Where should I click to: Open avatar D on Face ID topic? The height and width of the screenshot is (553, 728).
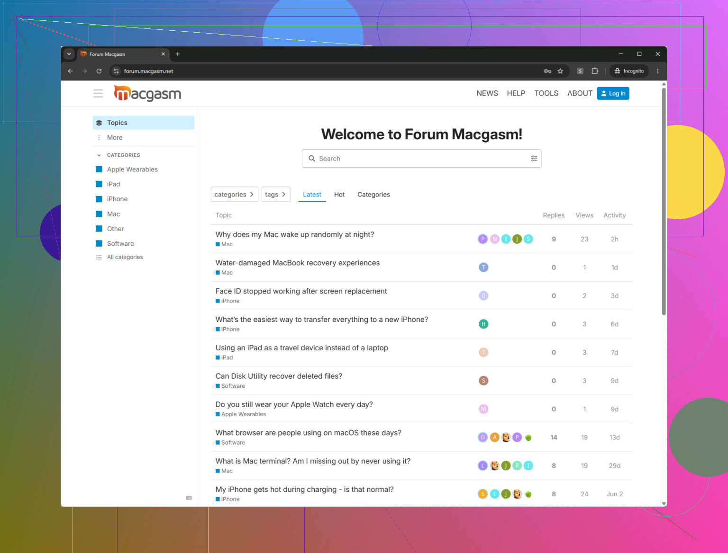[x=483, y=296]
